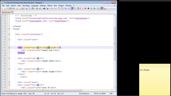Click the synchronize horizontal scrolling icon
The height and width of the screenshot is (96, 171).
[x=62, y=9]
